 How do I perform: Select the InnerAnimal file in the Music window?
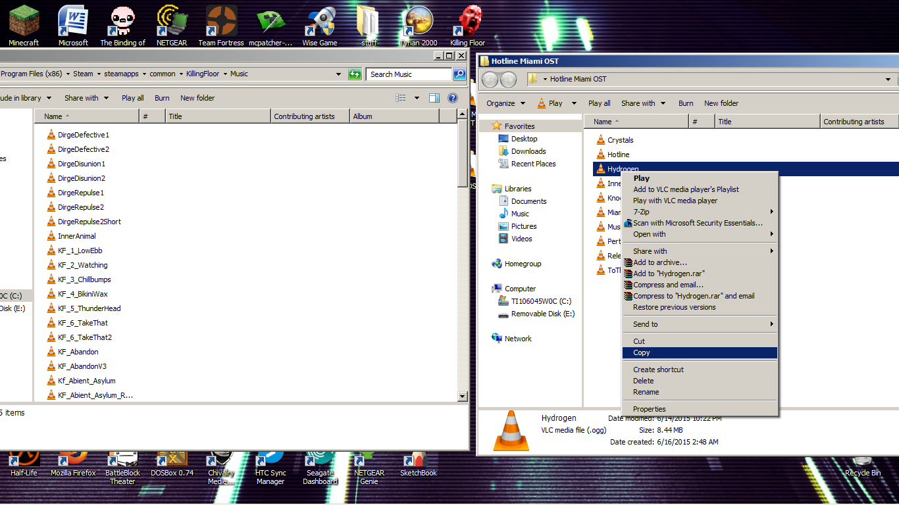(x=71, y=236)
